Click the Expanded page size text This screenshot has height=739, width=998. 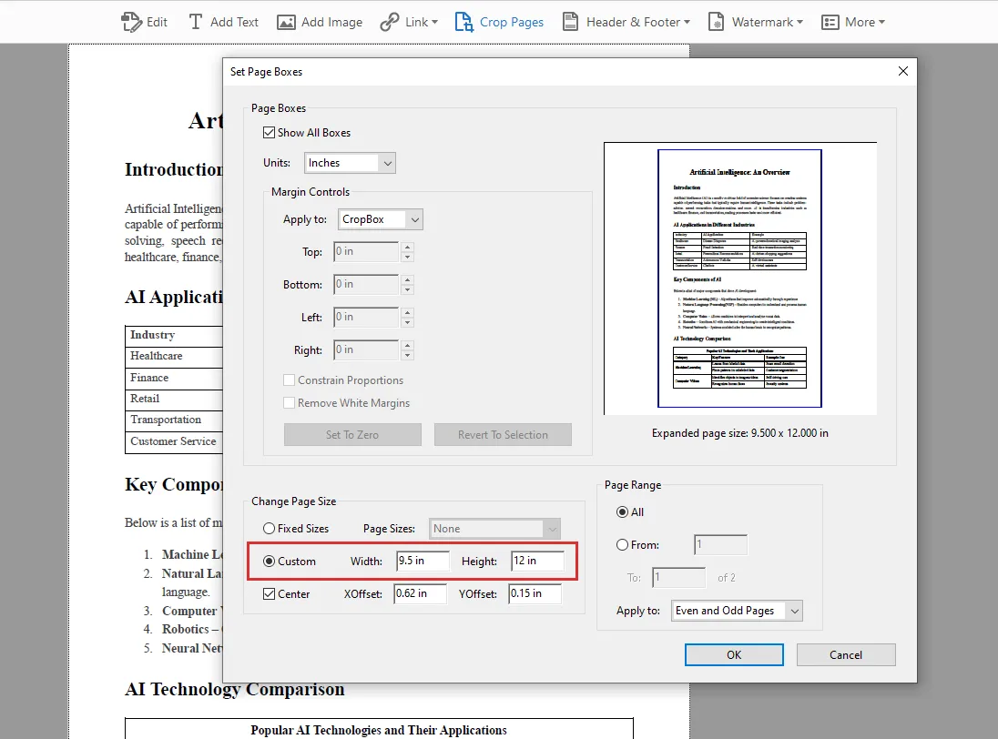pos(740,433)
